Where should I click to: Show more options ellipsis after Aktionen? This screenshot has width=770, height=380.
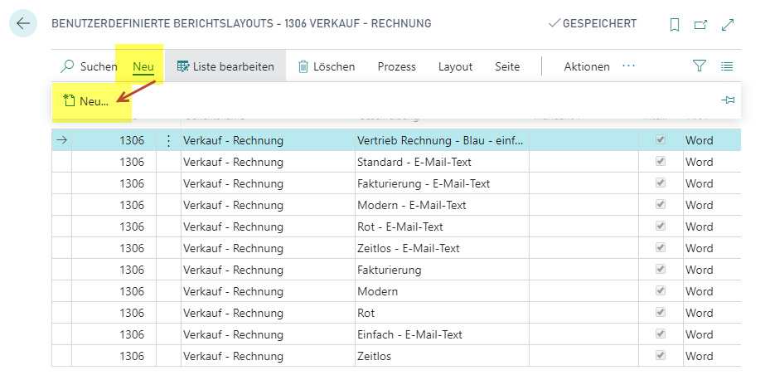pos(628,66)
